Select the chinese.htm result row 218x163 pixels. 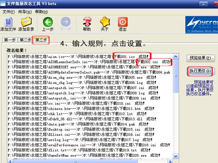[x=81, y=109]
